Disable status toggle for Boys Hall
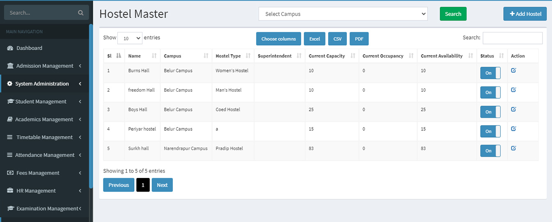 pyautogui.click(x=490, y=112)
